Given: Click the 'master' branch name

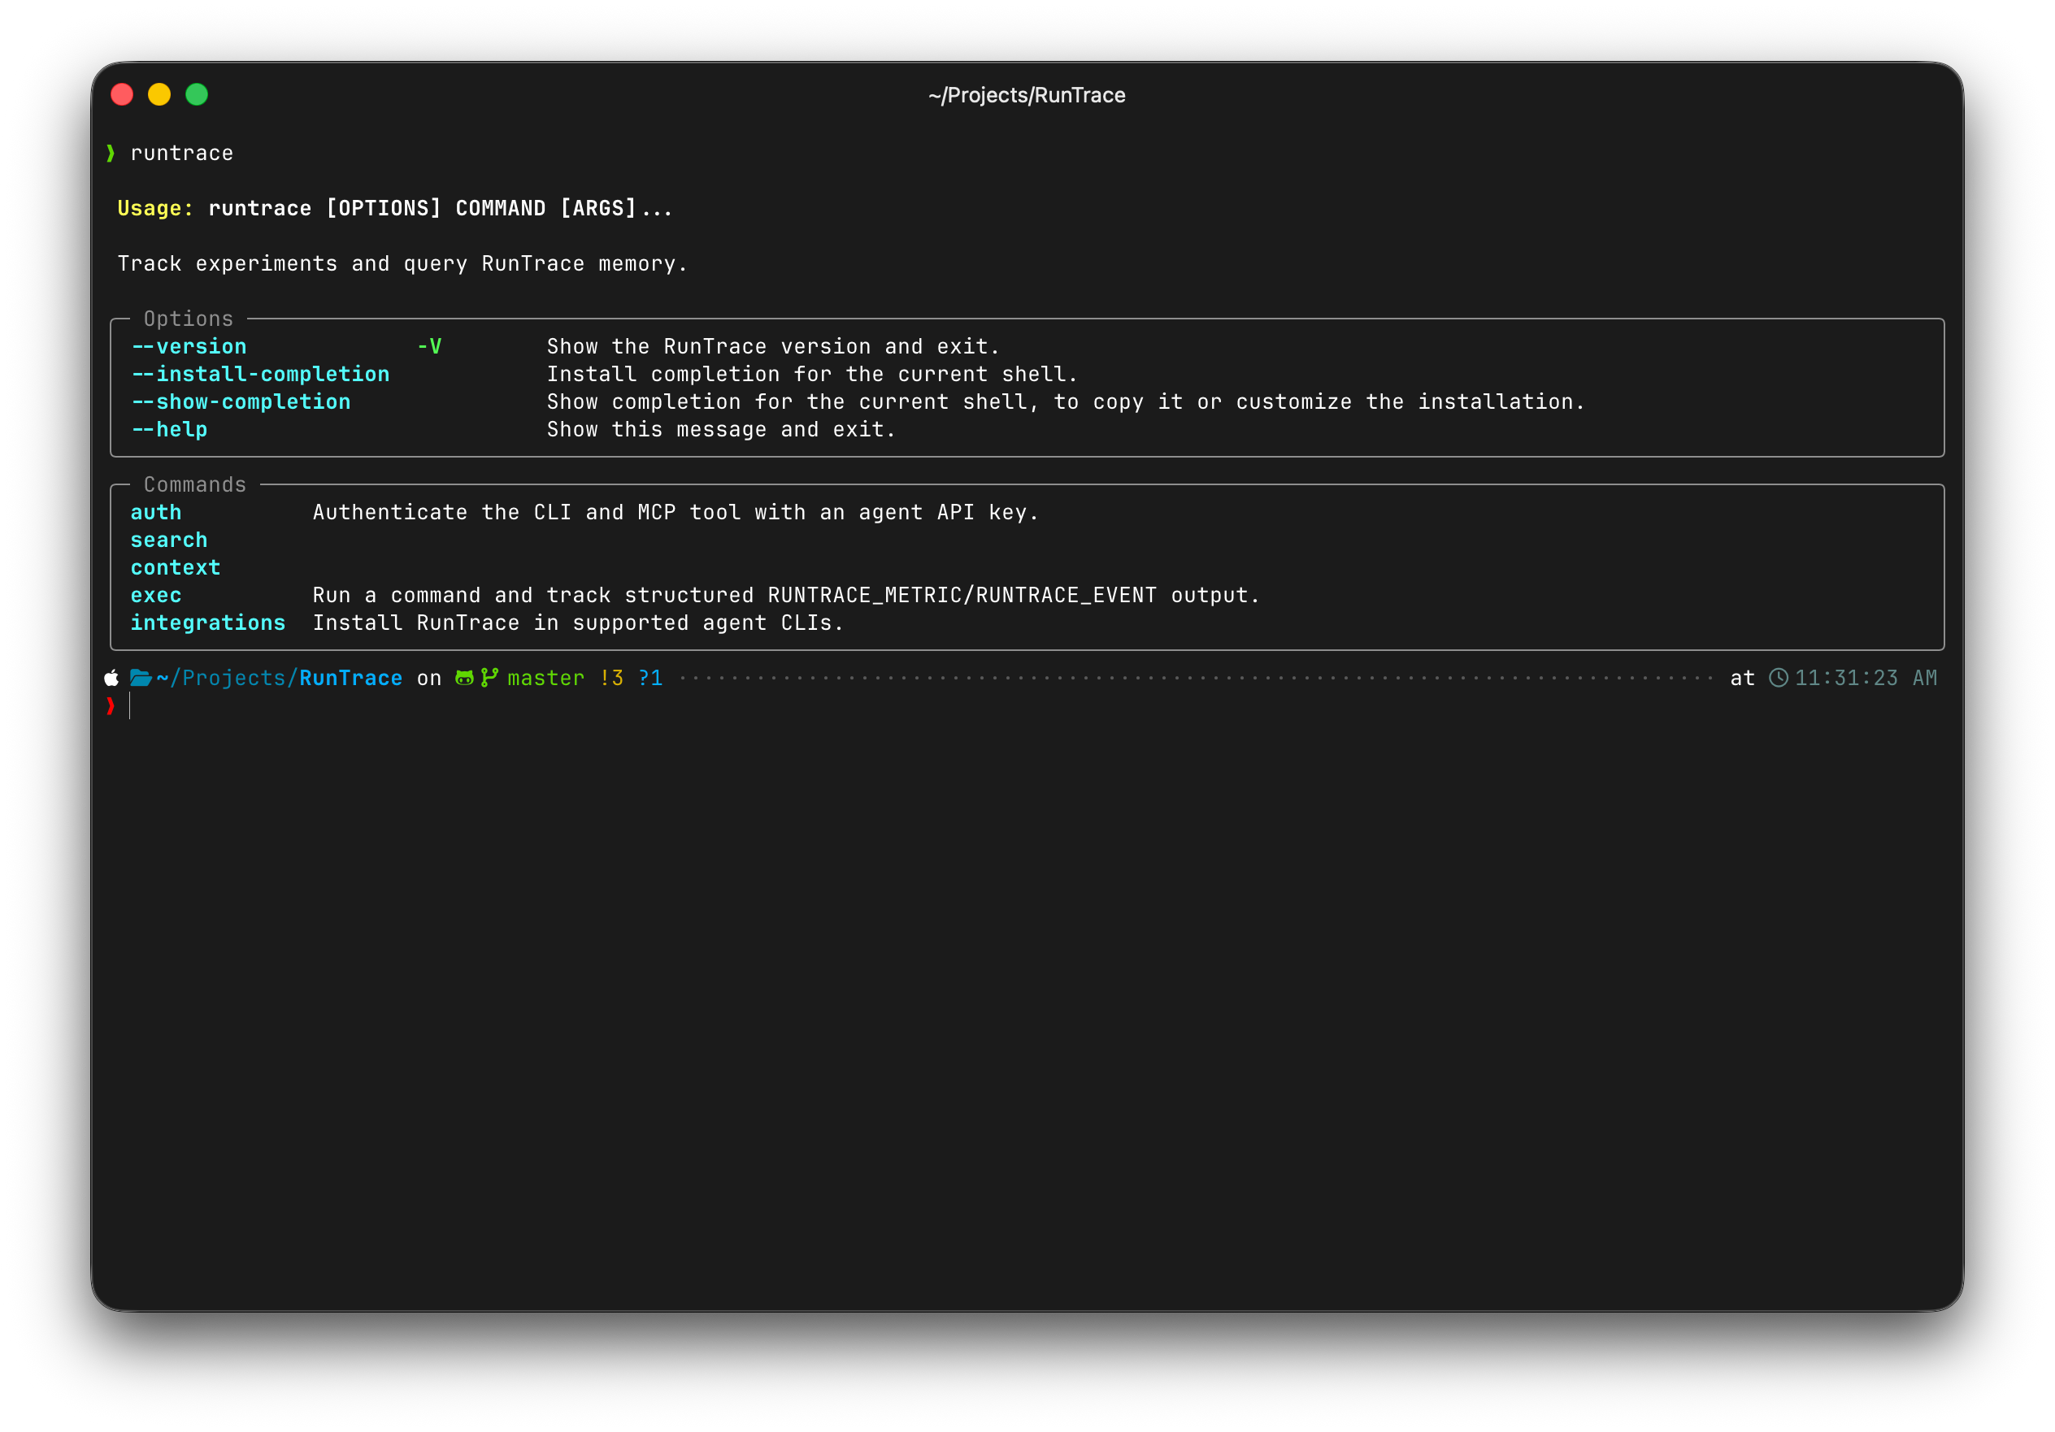Looking at the screenshot, I should click(546, 679).
